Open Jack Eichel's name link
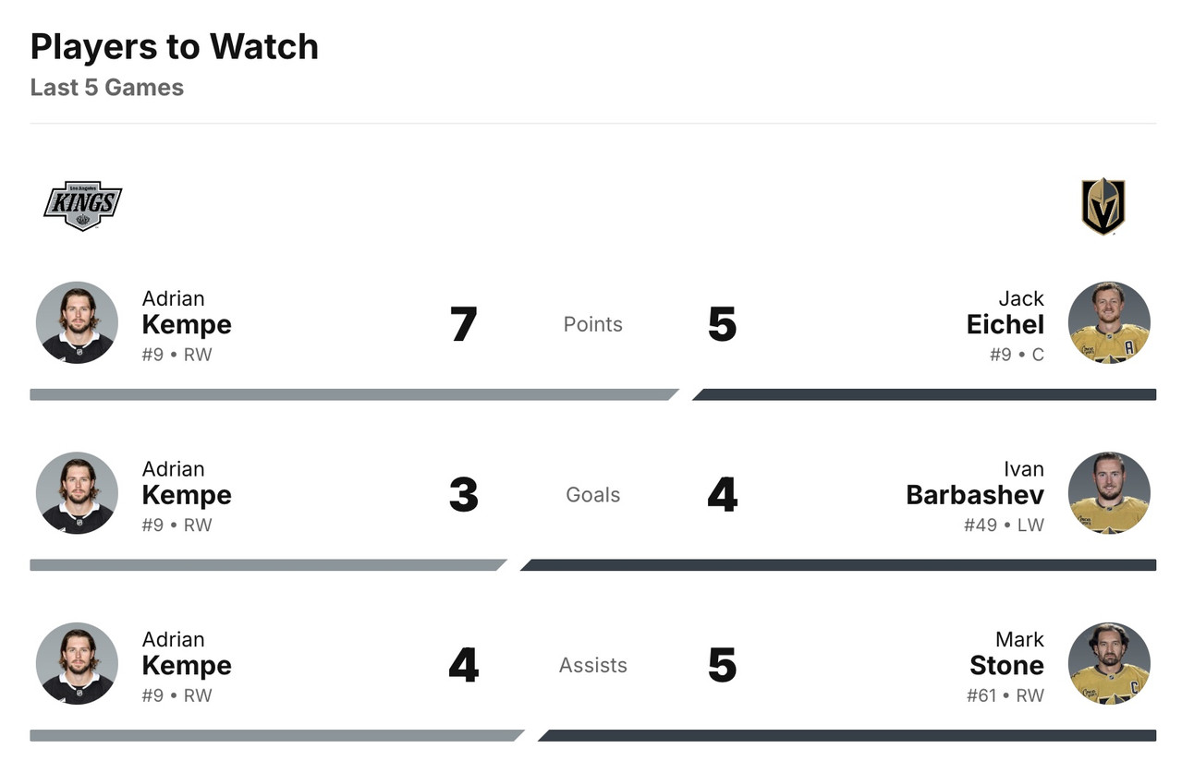 pos(1005,313)
